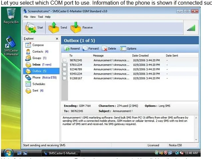Select recipient number 91268167

(76, 78)
